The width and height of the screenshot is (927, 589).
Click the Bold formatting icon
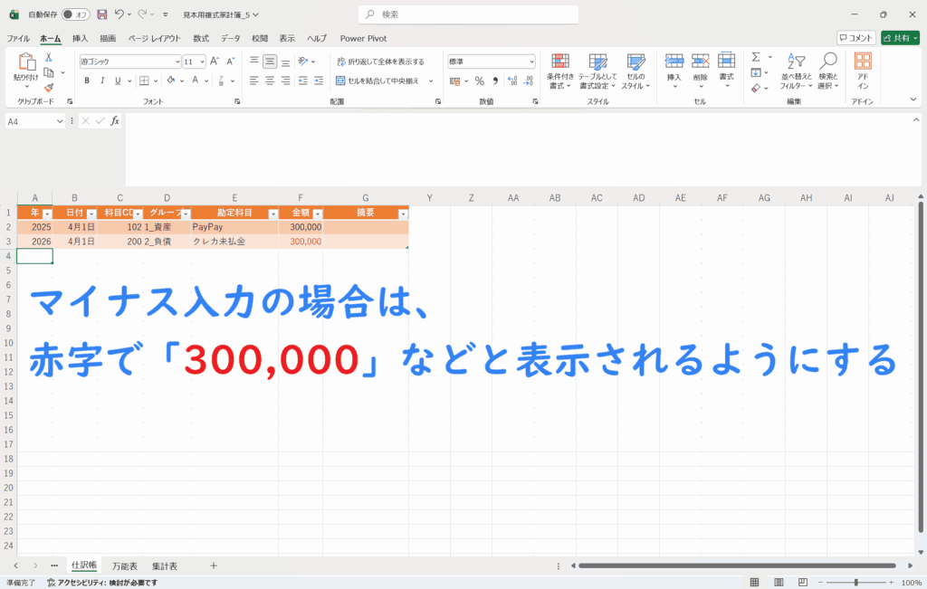(87, 81)
